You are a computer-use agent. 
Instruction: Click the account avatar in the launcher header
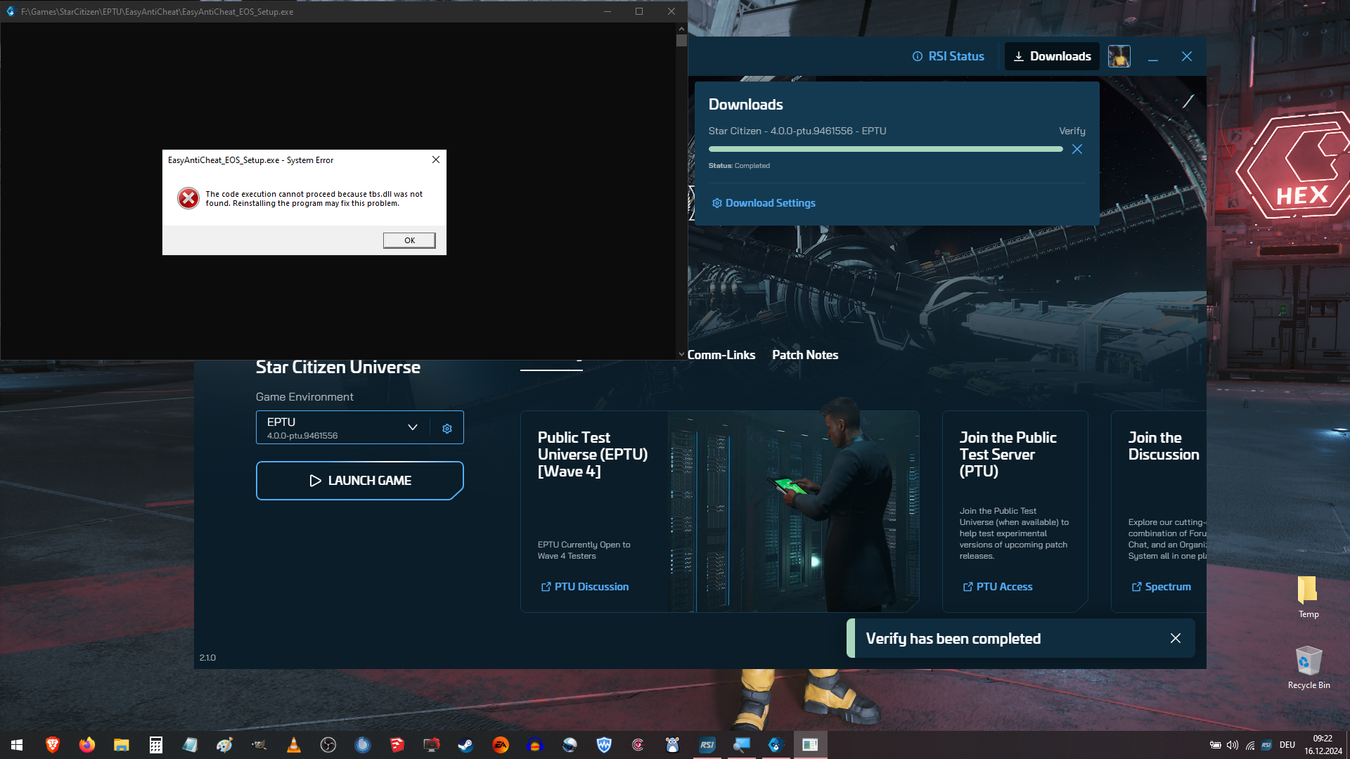[1119, 56]
